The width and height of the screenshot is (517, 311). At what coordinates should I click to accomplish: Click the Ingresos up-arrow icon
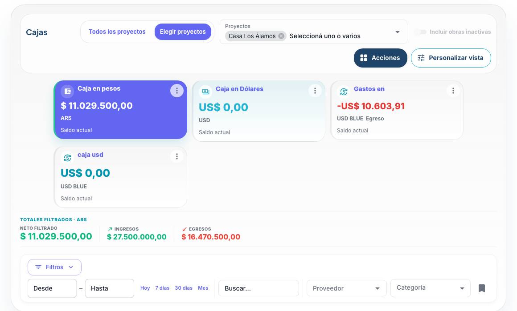(x=110, y=229)
